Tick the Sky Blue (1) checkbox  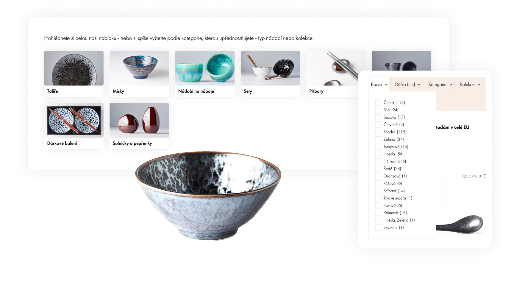(x=378, y=228)
